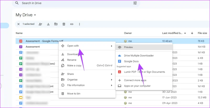Click the 78 KB file size cell
The image size is (210, 108).
click(201, 41)
